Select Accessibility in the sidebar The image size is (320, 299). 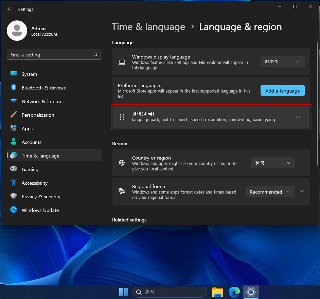(54, 183)
